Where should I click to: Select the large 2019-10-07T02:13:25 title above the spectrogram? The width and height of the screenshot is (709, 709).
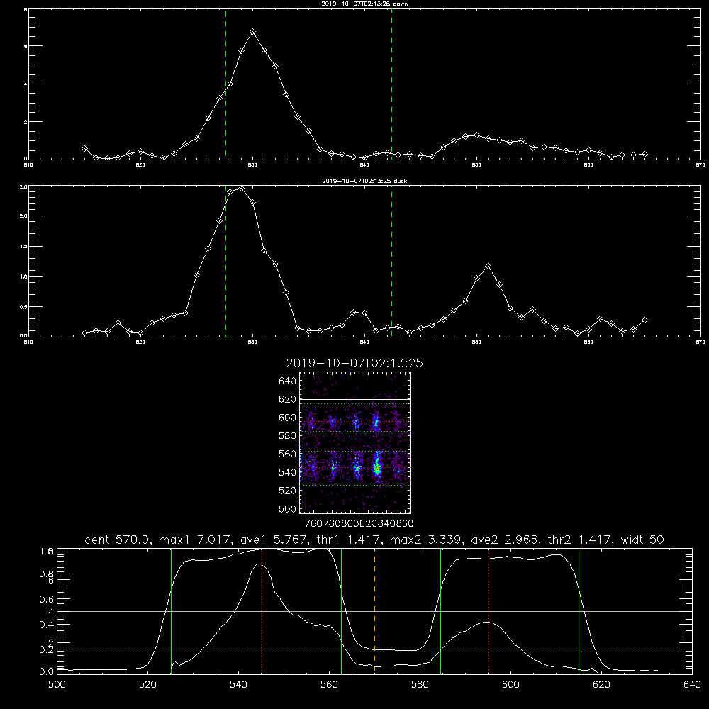pos(354,363)
